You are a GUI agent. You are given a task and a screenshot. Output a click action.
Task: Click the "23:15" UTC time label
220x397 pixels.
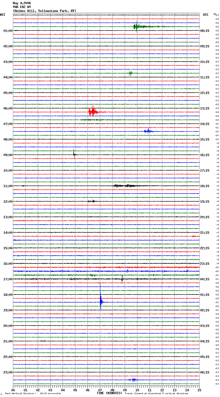pos(205,264)
